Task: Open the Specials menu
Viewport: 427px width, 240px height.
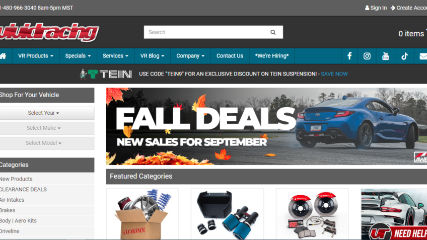Action: point(78,56)
